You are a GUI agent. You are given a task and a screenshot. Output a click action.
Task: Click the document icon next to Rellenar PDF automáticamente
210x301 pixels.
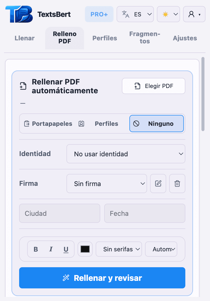click(23, 86)
